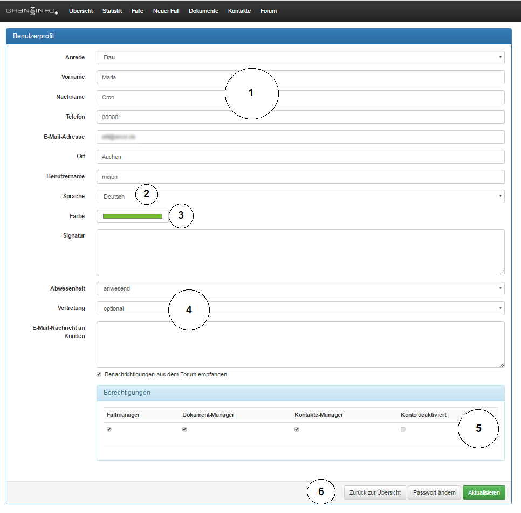Uncheck the Fallmanager permission

tap(109, 430)
